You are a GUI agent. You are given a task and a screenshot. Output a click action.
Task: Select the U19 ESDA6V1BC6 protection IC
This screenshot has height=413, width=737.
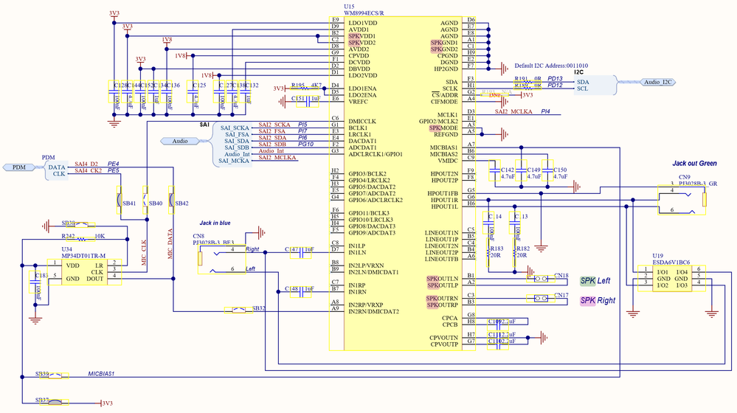click(671, 278)
